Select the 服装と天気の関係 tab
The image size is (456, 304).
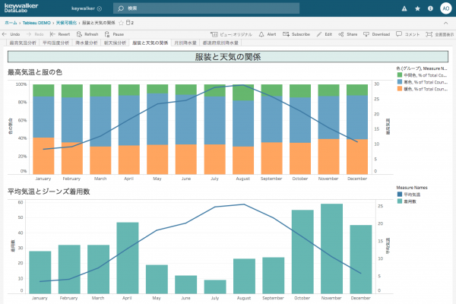(150, 43)
